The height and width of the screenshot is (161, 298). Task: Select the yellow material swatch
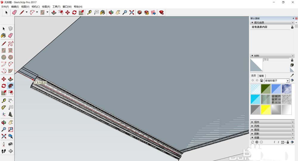click(x=266, y=109)
